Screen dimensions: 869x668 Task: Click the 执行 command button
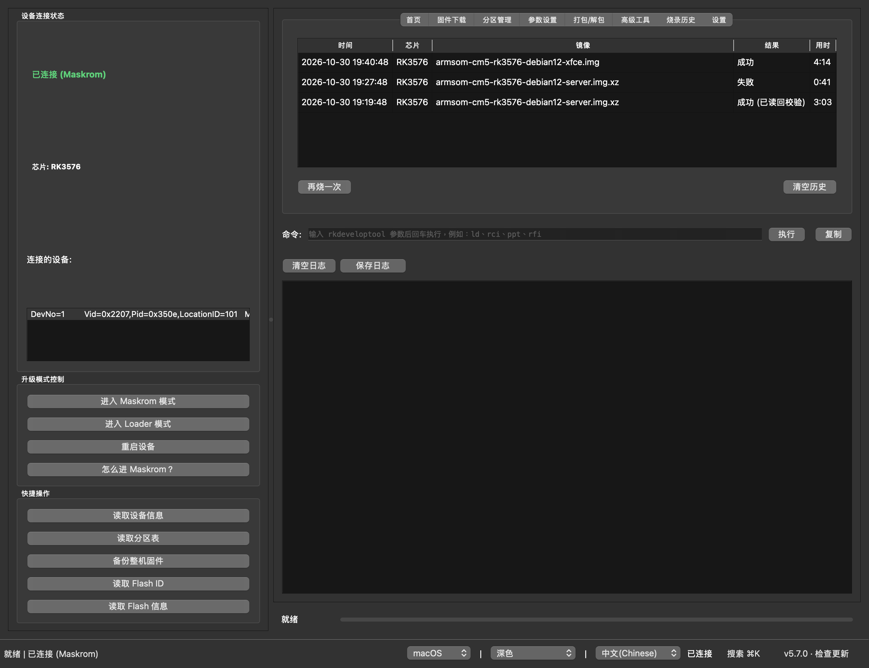[786, 234]
